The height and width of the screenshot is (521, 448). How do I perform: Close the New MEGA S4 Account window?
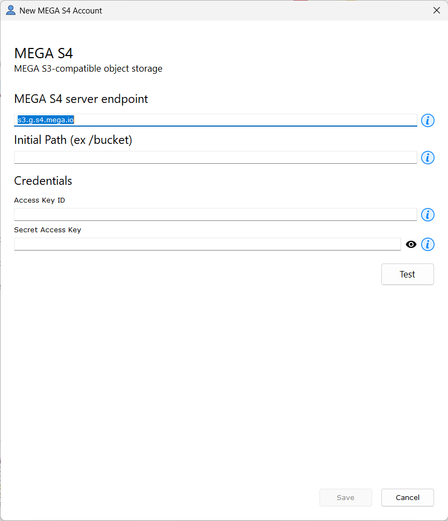(436, 10)
